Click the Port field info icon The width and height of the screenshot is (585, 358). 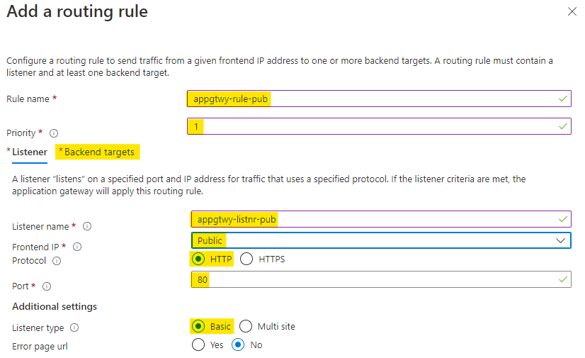coord(47,286)
